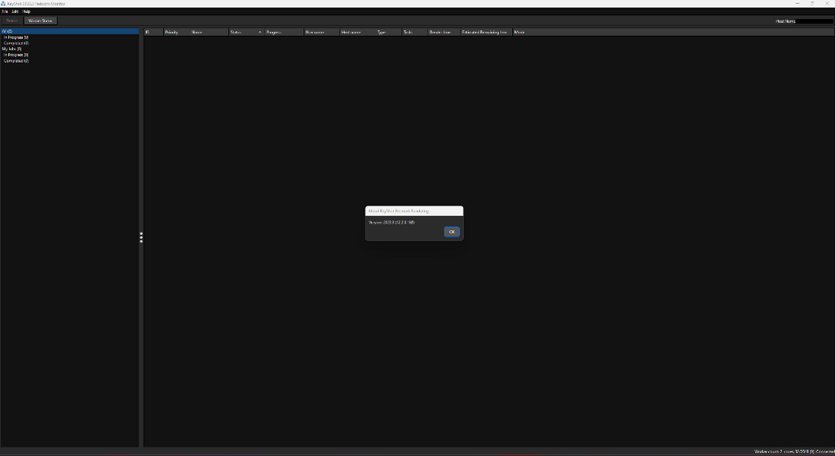Sort by Estimated Remaining time column
This screenshot has width=835, height=456.
[486, 32]
